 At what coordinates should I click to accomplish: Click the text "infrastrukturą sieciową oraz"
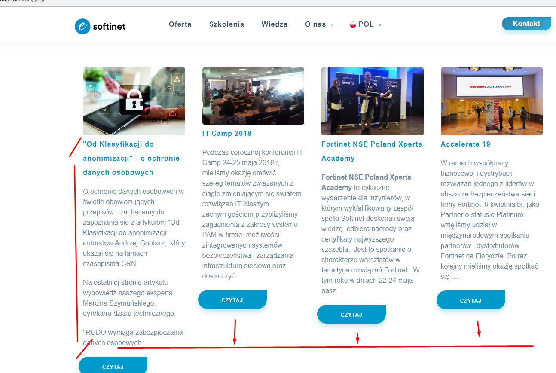point(244,266)
